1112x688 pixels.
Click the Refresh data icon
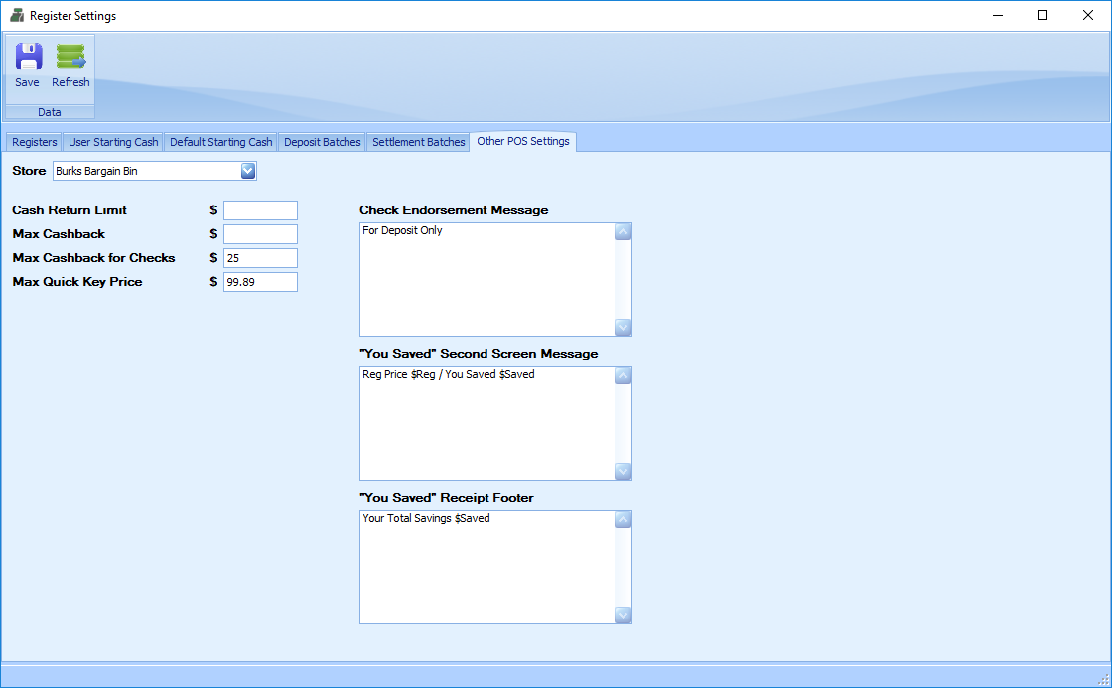70,58
